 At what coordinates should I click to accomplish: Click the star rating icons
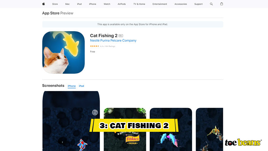[x=95, y=46]
